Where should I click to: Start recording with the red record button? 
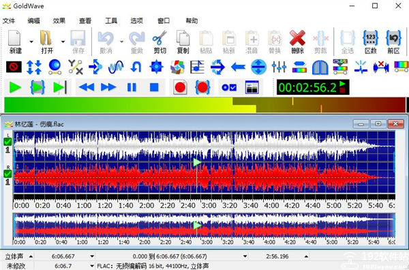coord(180,87)
